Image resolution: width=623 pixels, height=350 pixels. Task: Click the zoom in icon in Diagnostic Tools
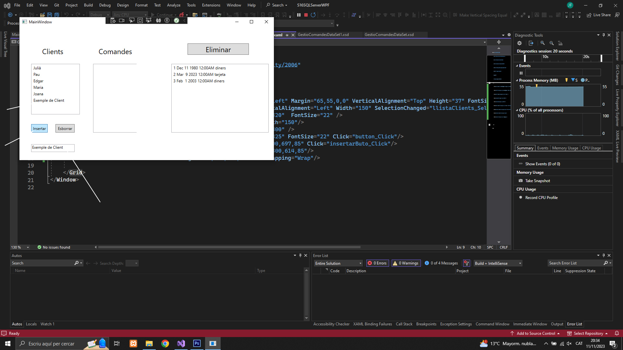point(543,43)
